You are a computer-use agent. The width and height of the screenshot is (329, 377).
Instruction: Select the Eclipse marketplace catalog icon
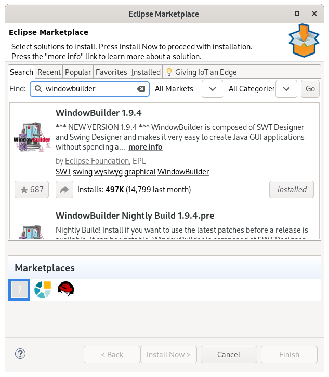point(43,289)
